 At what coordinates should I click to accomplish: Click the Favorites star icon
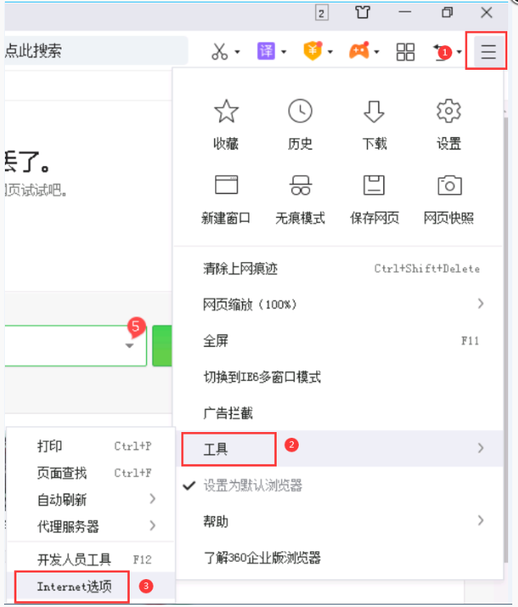pyautogui.click(x=226, y=111)
